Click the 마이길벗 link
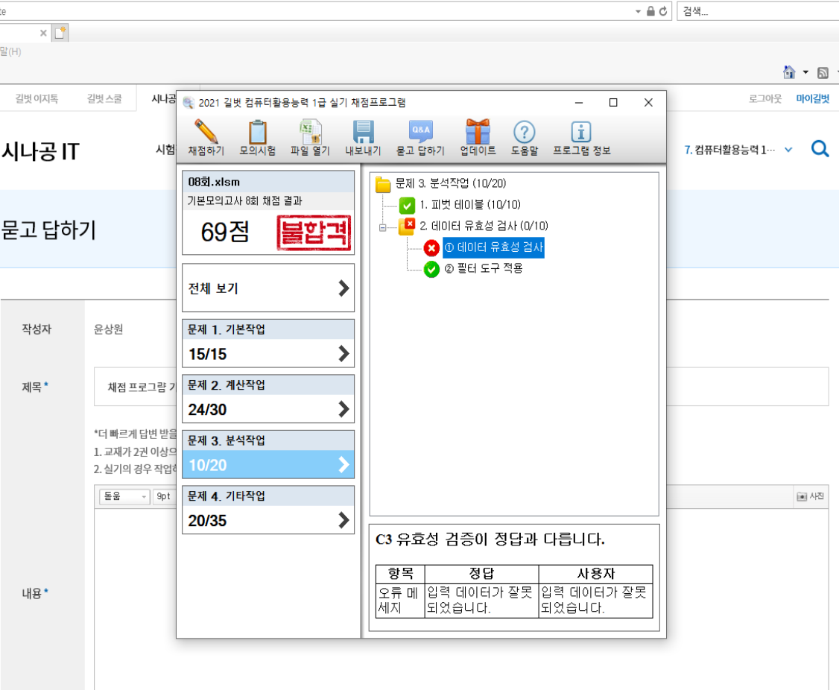Viewport: 839px width, 690px height. (x=812, y=98)
